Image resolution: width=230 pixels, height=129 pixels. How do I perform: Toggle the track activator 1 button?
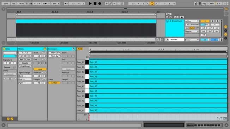pyautogui.click(x=205, y=21)
